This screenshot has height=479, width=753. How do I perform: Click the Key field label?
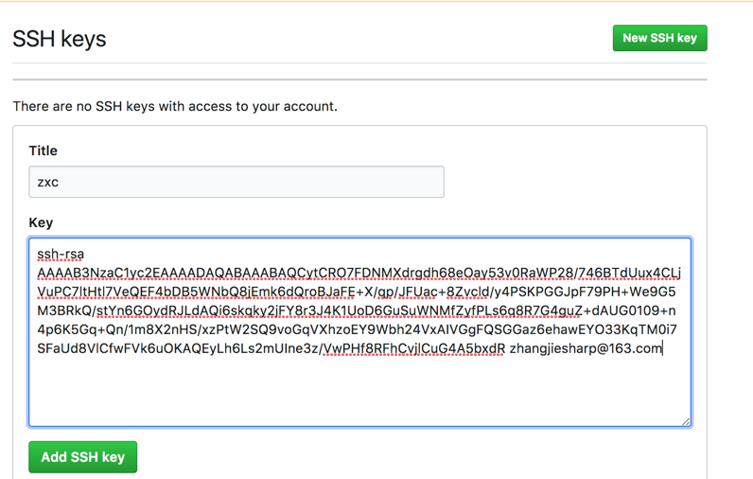tap(41, 222)
